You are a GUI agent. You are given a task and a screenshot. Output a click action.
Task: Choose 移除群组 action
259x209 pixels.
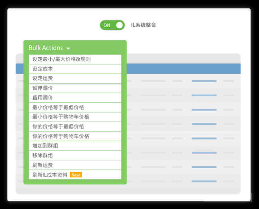[x=75, y=155]
